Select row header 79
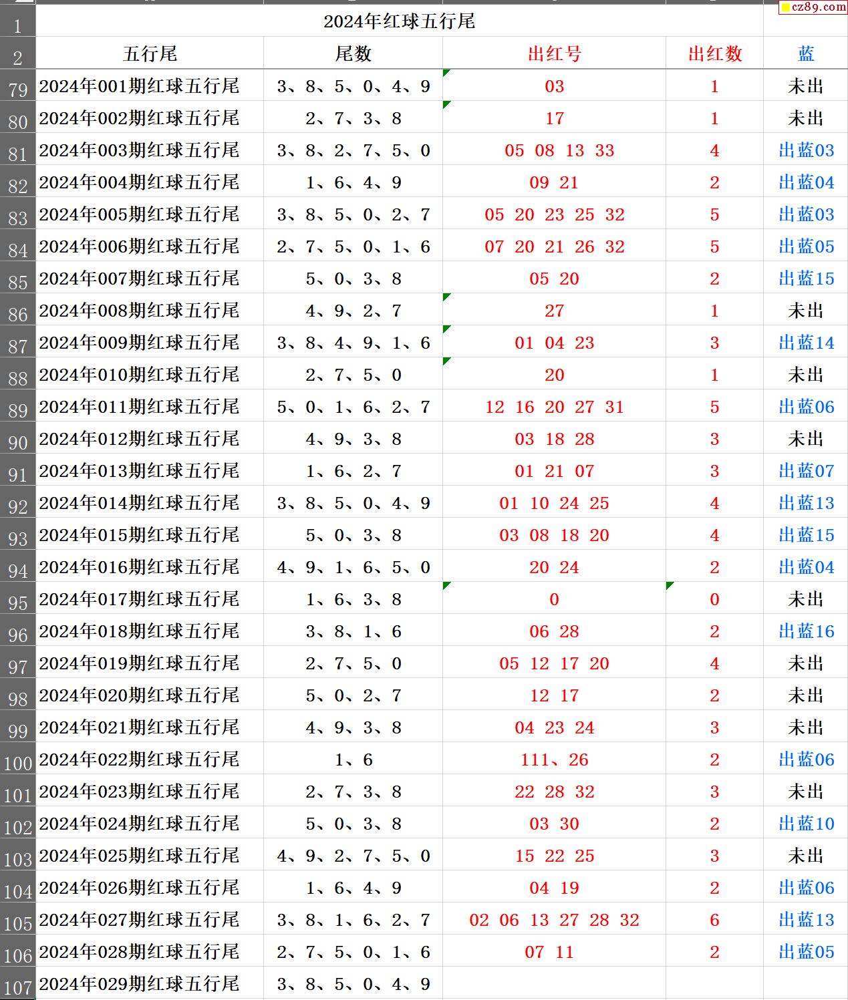The height and width of the screenshot is (1000, 848). (17, 86)
